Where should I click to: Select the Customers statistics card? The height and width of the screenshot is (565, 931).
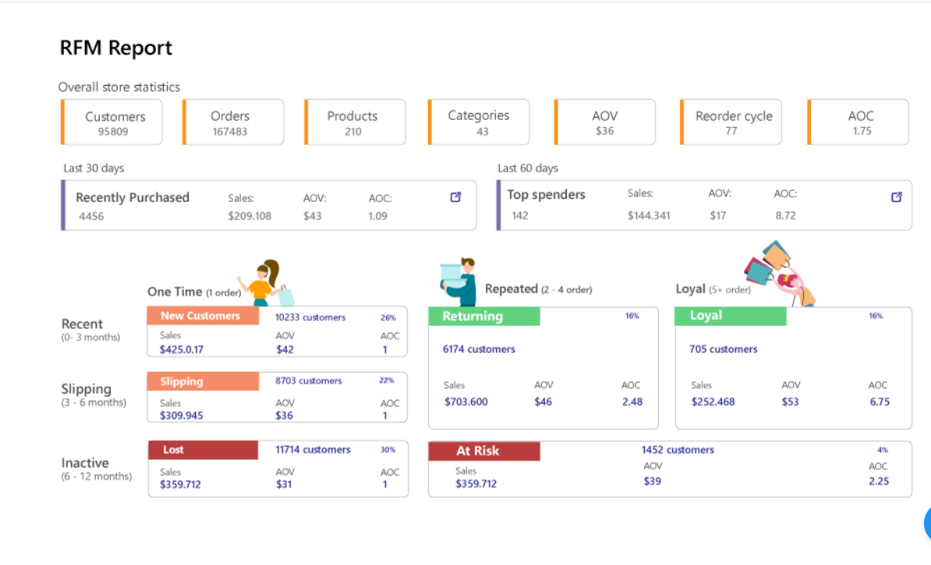pyautogui.click(x=114, y=122)
